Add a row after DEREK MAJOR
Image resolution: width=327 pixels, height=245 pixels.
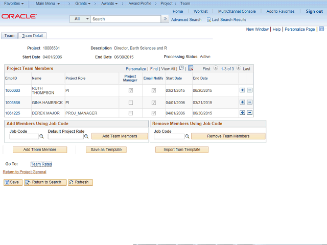[x=242, y=113]
